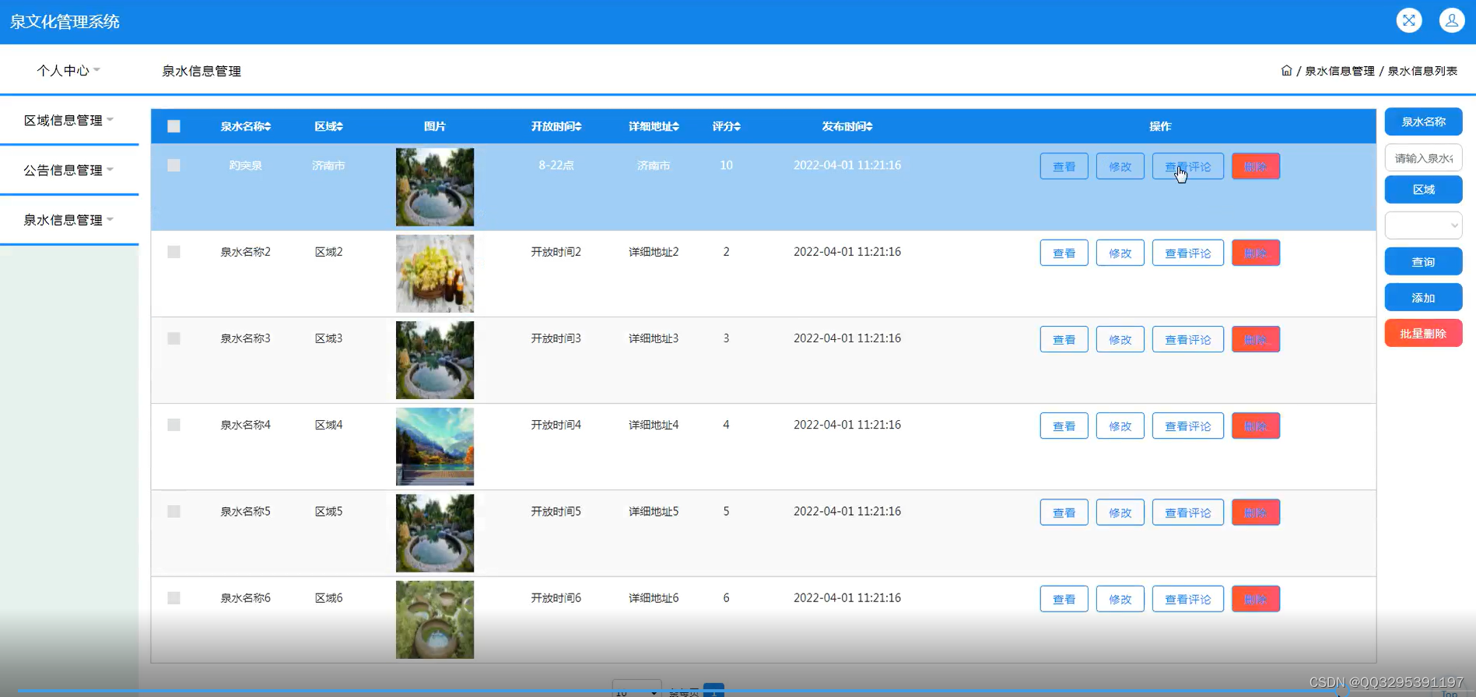1476x697 pixels.
Task: Sort by 泉水名称 column arrows
Action: pos(267,127)
